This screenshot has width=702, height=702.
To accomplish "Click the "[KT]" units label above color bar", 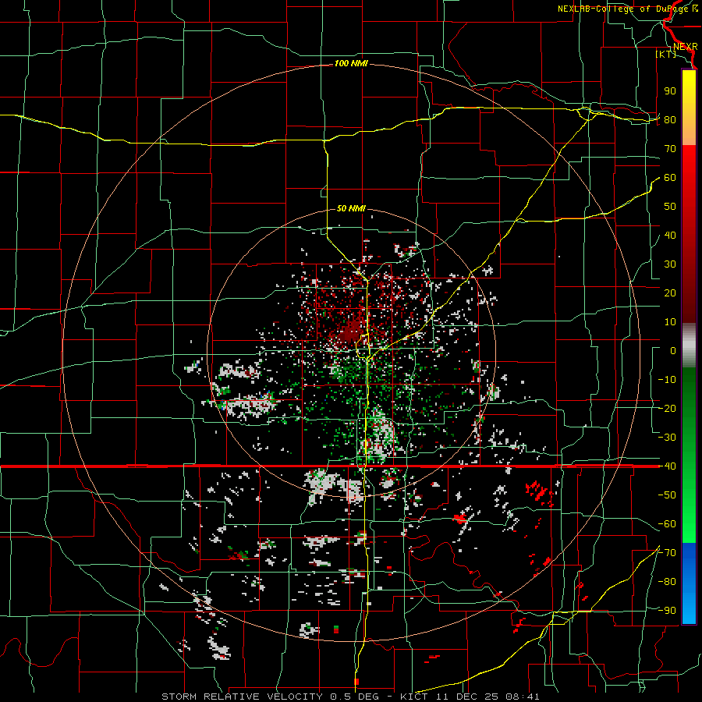I will point(665,54).
